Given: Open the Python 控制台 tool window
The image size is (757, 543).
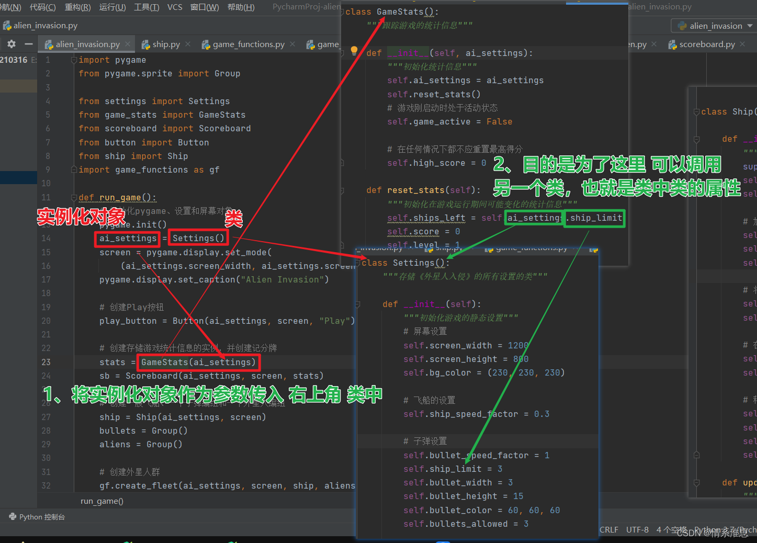Looking at the screenshot, I should pyautogui.click(x=37, y=517).
